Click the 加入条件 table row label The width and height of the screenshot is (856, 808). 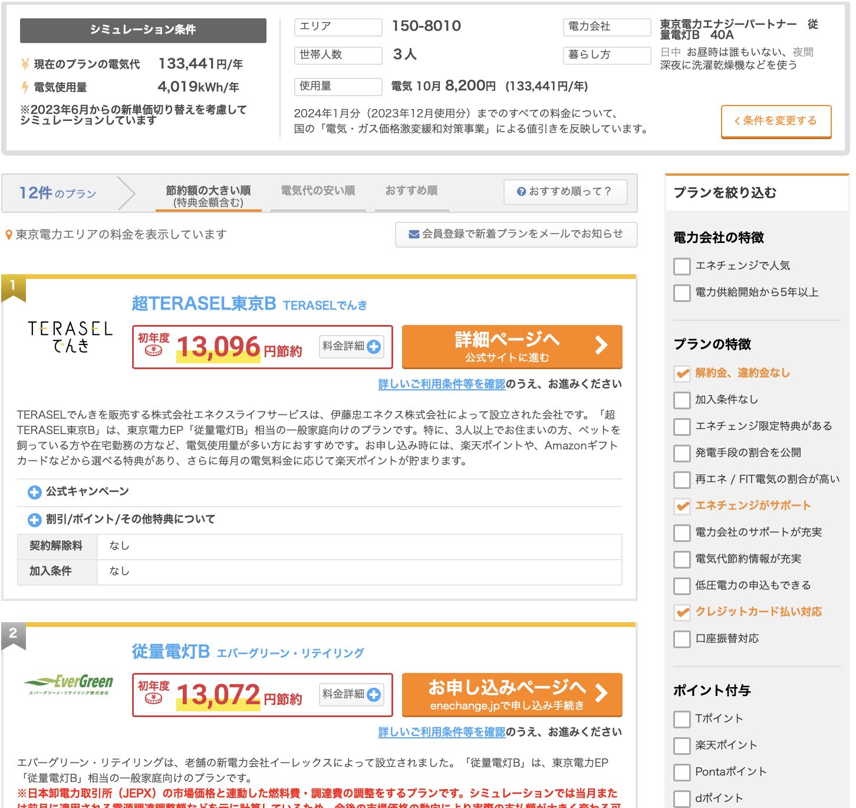(x=57, y=571)
